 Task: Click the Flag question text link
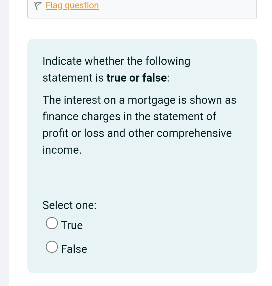pyautogui.click(x=72, y=5)
